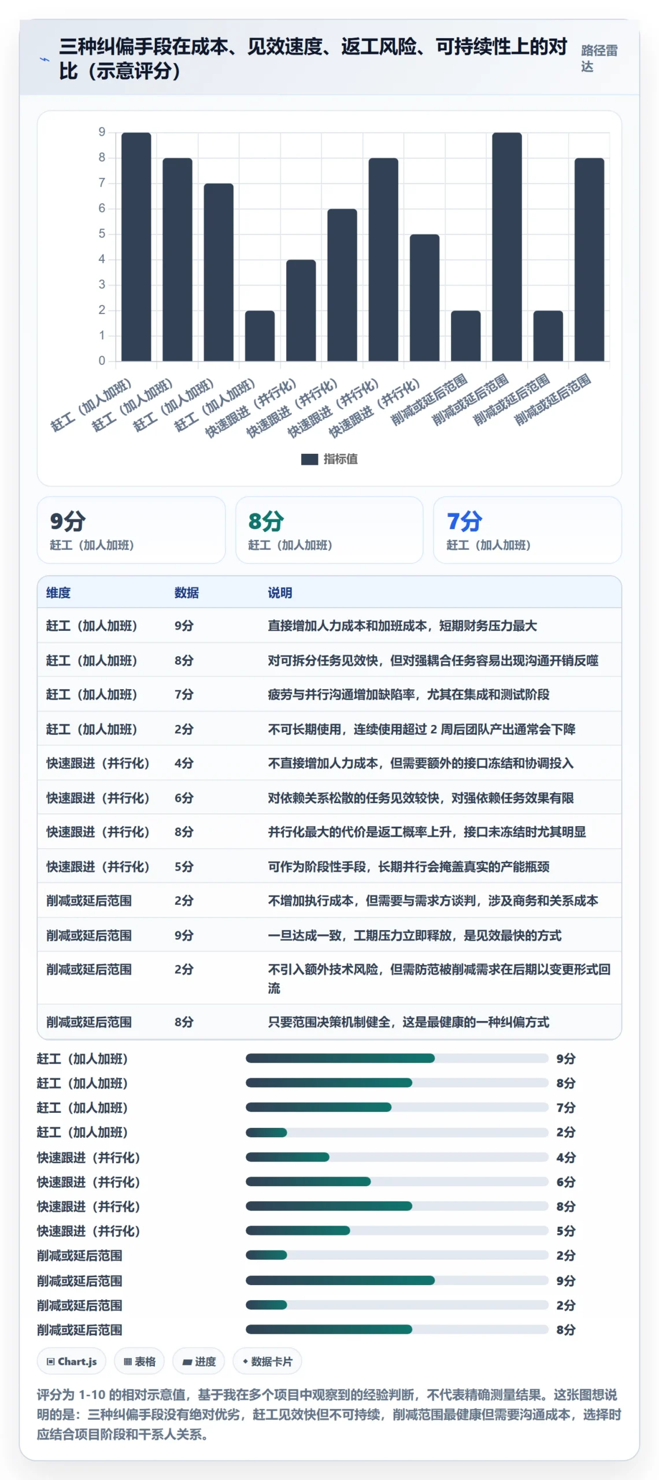Click row 不可长期使用，连续使用超过 2 周
This screenshot has height=1480, width=659.
click(329, 729)
